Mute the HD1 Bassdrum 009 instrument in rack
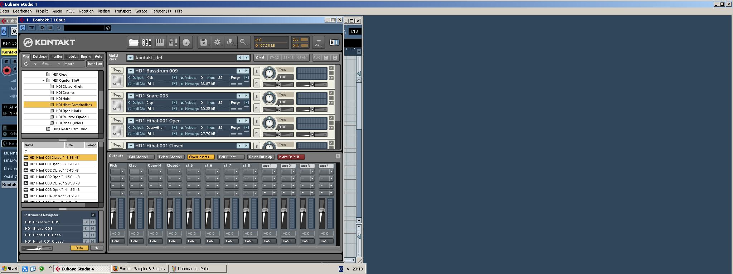Viewport: 733px width, 274px height. click(257, 83)
